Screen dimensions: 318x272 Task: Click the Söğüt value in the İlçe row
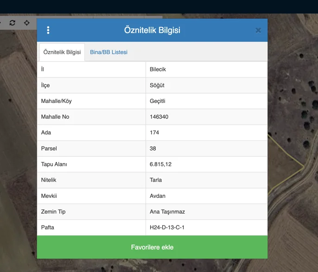pyautogui.click(x=157, y=85)
